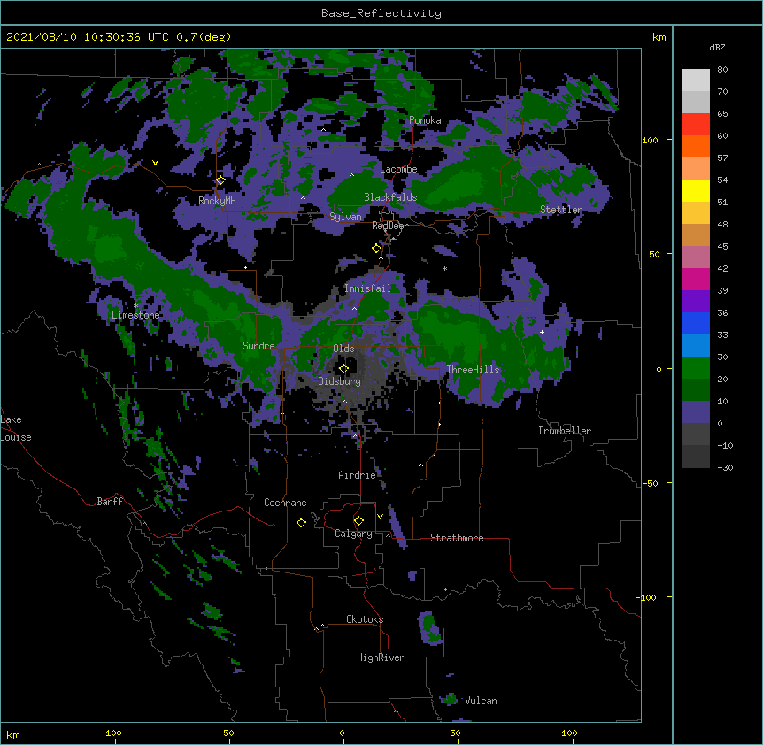Click the Drumheller city label

(565, 431)
